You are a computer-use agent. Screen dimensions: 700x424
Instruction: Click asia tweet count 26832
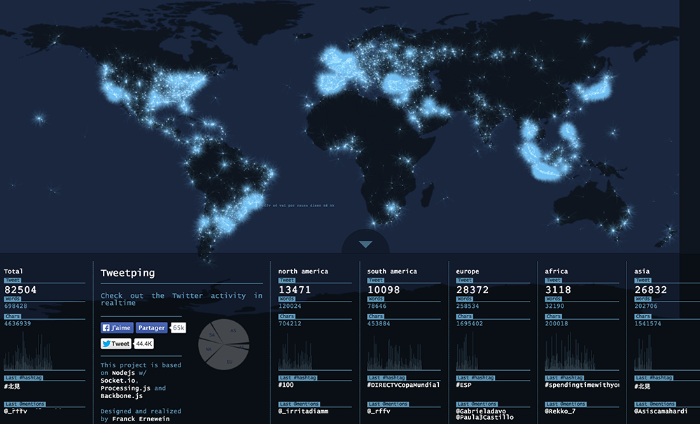(650, 290)
